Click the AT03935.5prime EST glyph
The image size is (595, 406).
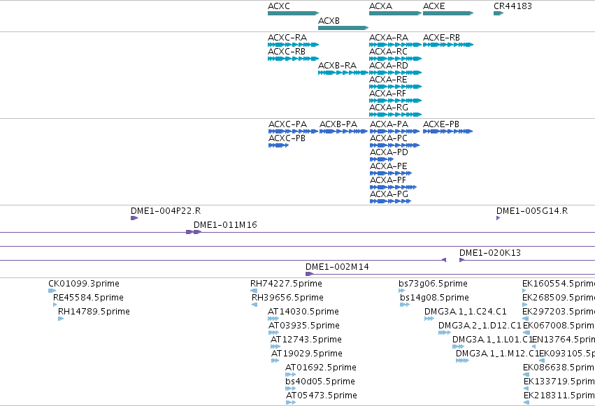[274, 333]
